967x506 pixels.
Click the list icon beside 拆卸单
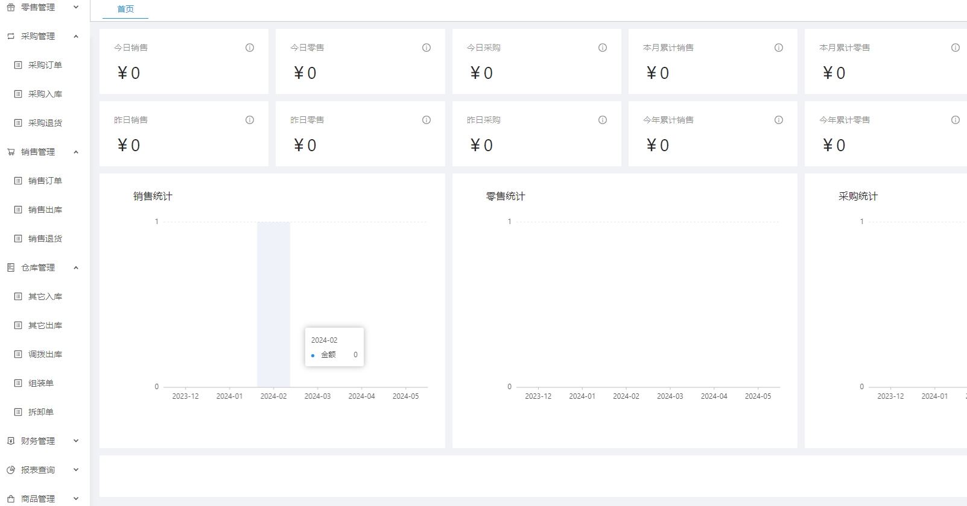coord(18,412)
